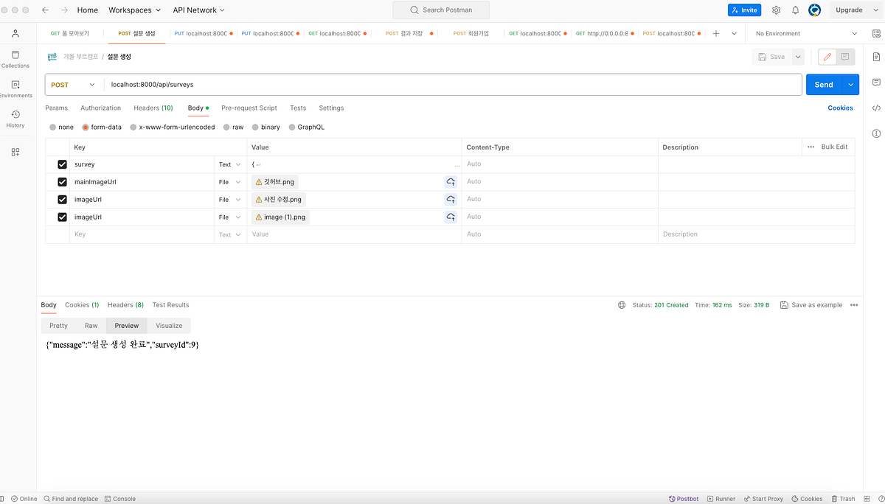Click the Info icon in the right sidebar
885x504 pixels.
pos(875,133)
